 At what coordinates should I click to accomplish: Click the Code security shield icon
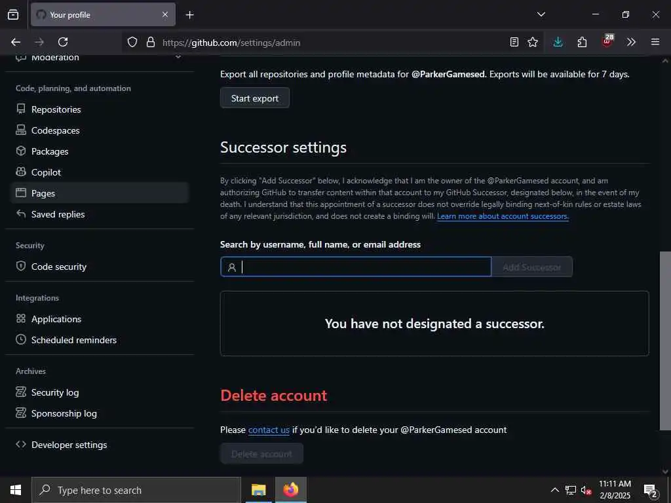[x=20, y=266]
